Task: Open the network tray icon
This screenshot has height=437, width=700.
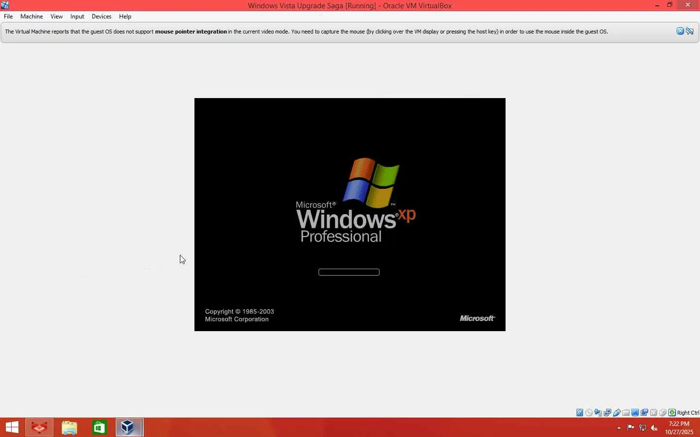Action: pos(643,428)
